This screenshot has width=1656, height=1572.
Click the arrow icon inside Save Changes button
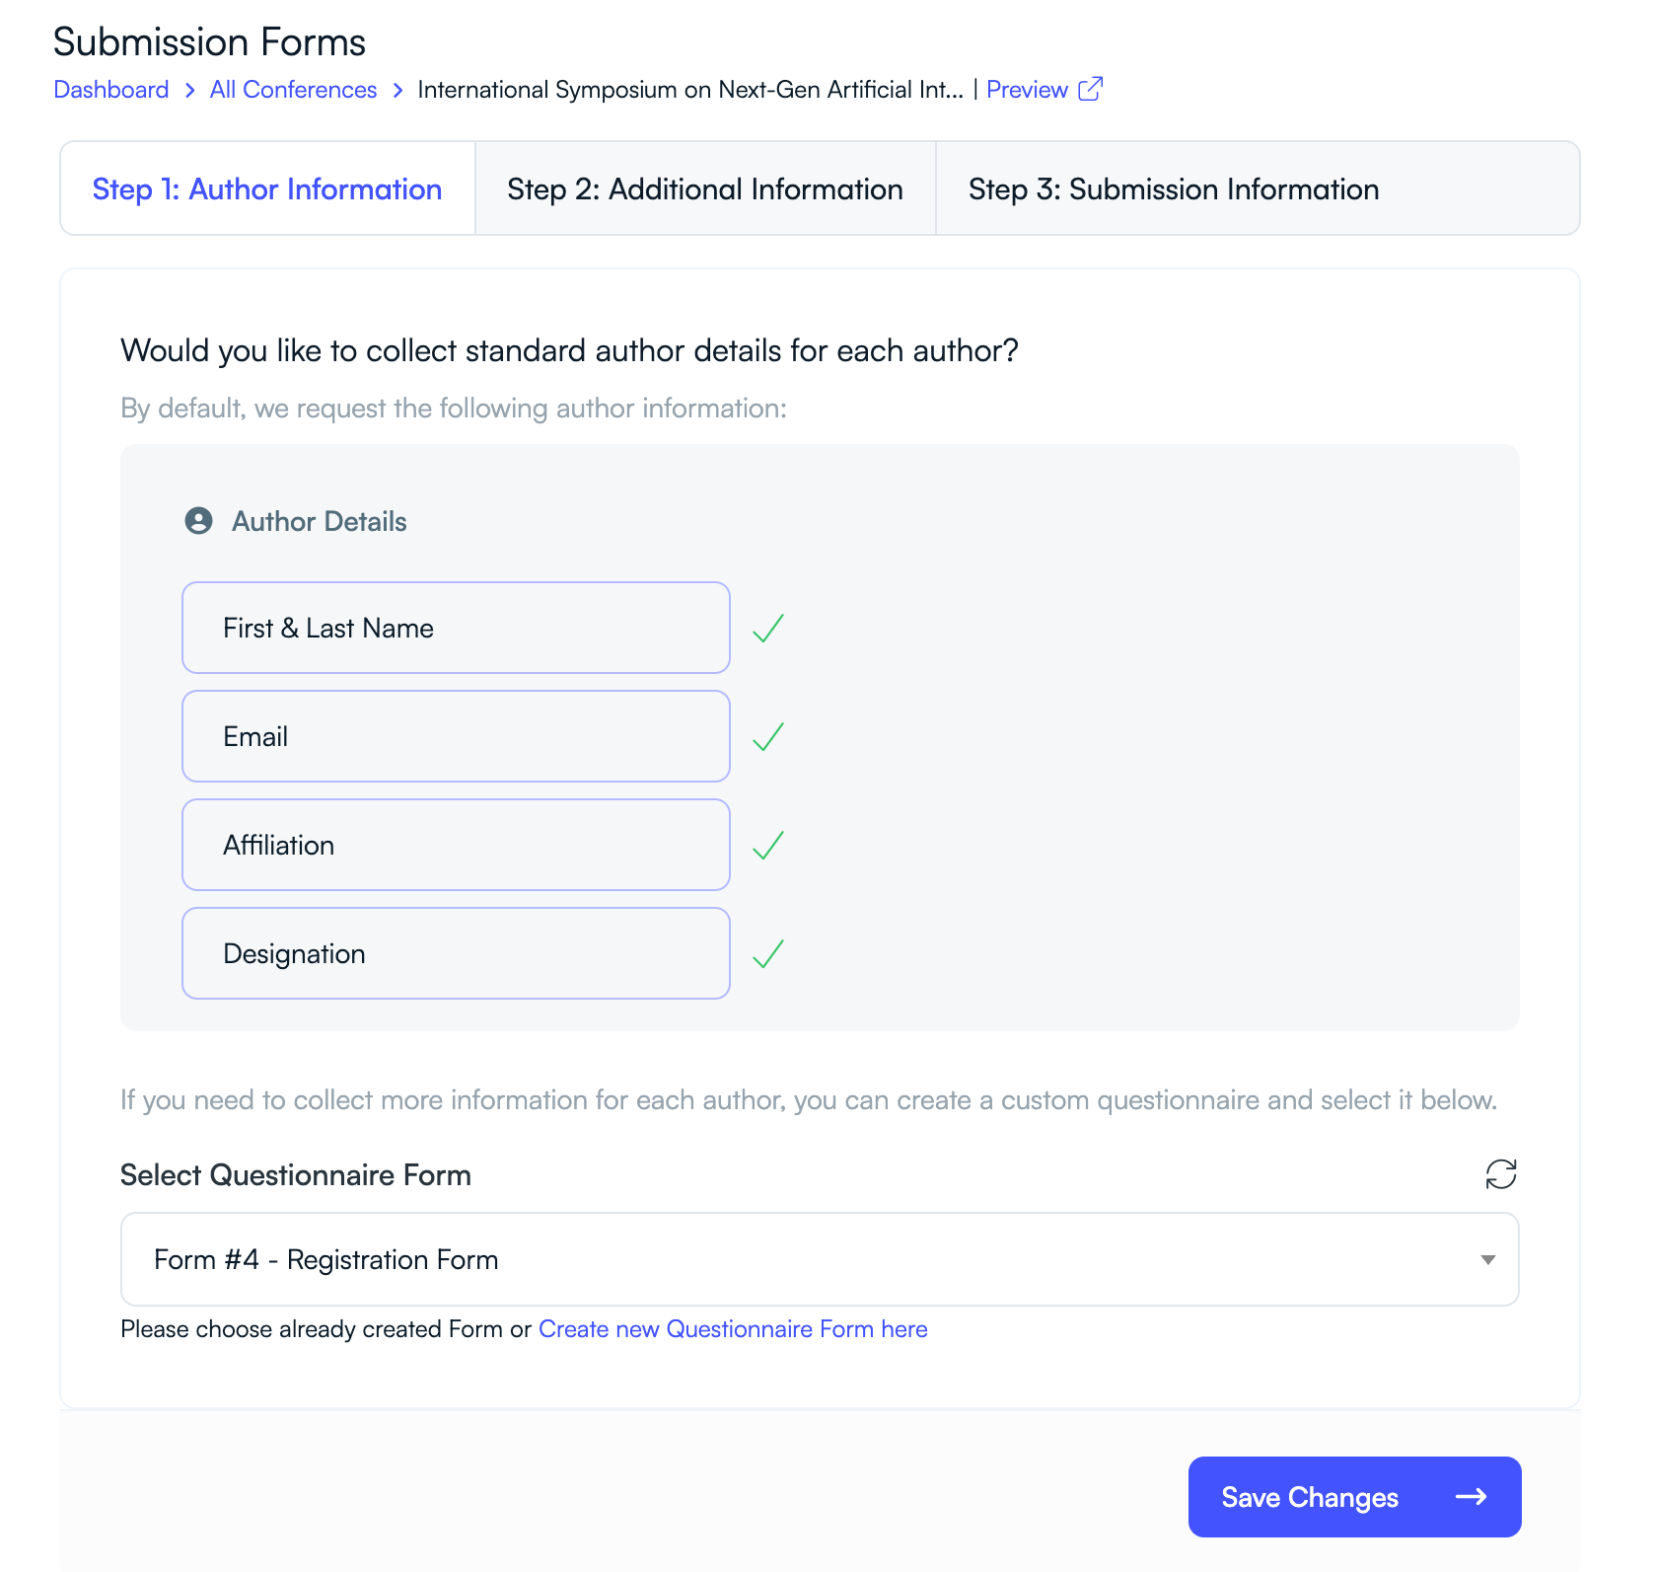pyautogui.click(x=1472, y=1497)
